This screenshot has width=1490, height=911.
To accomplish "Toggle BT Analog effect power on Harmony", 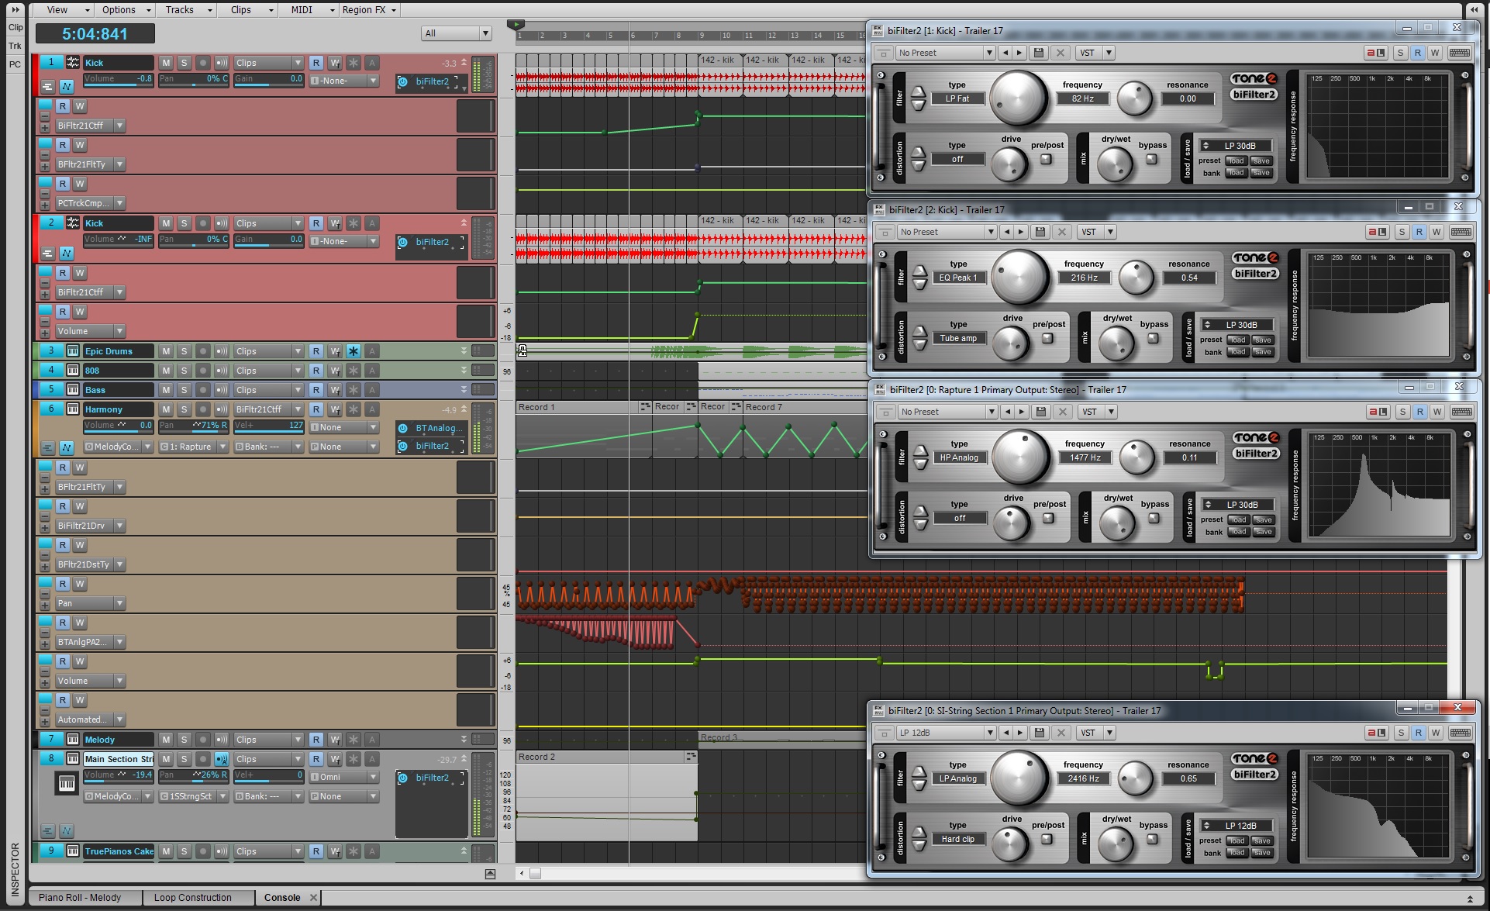I will [403, 428].
